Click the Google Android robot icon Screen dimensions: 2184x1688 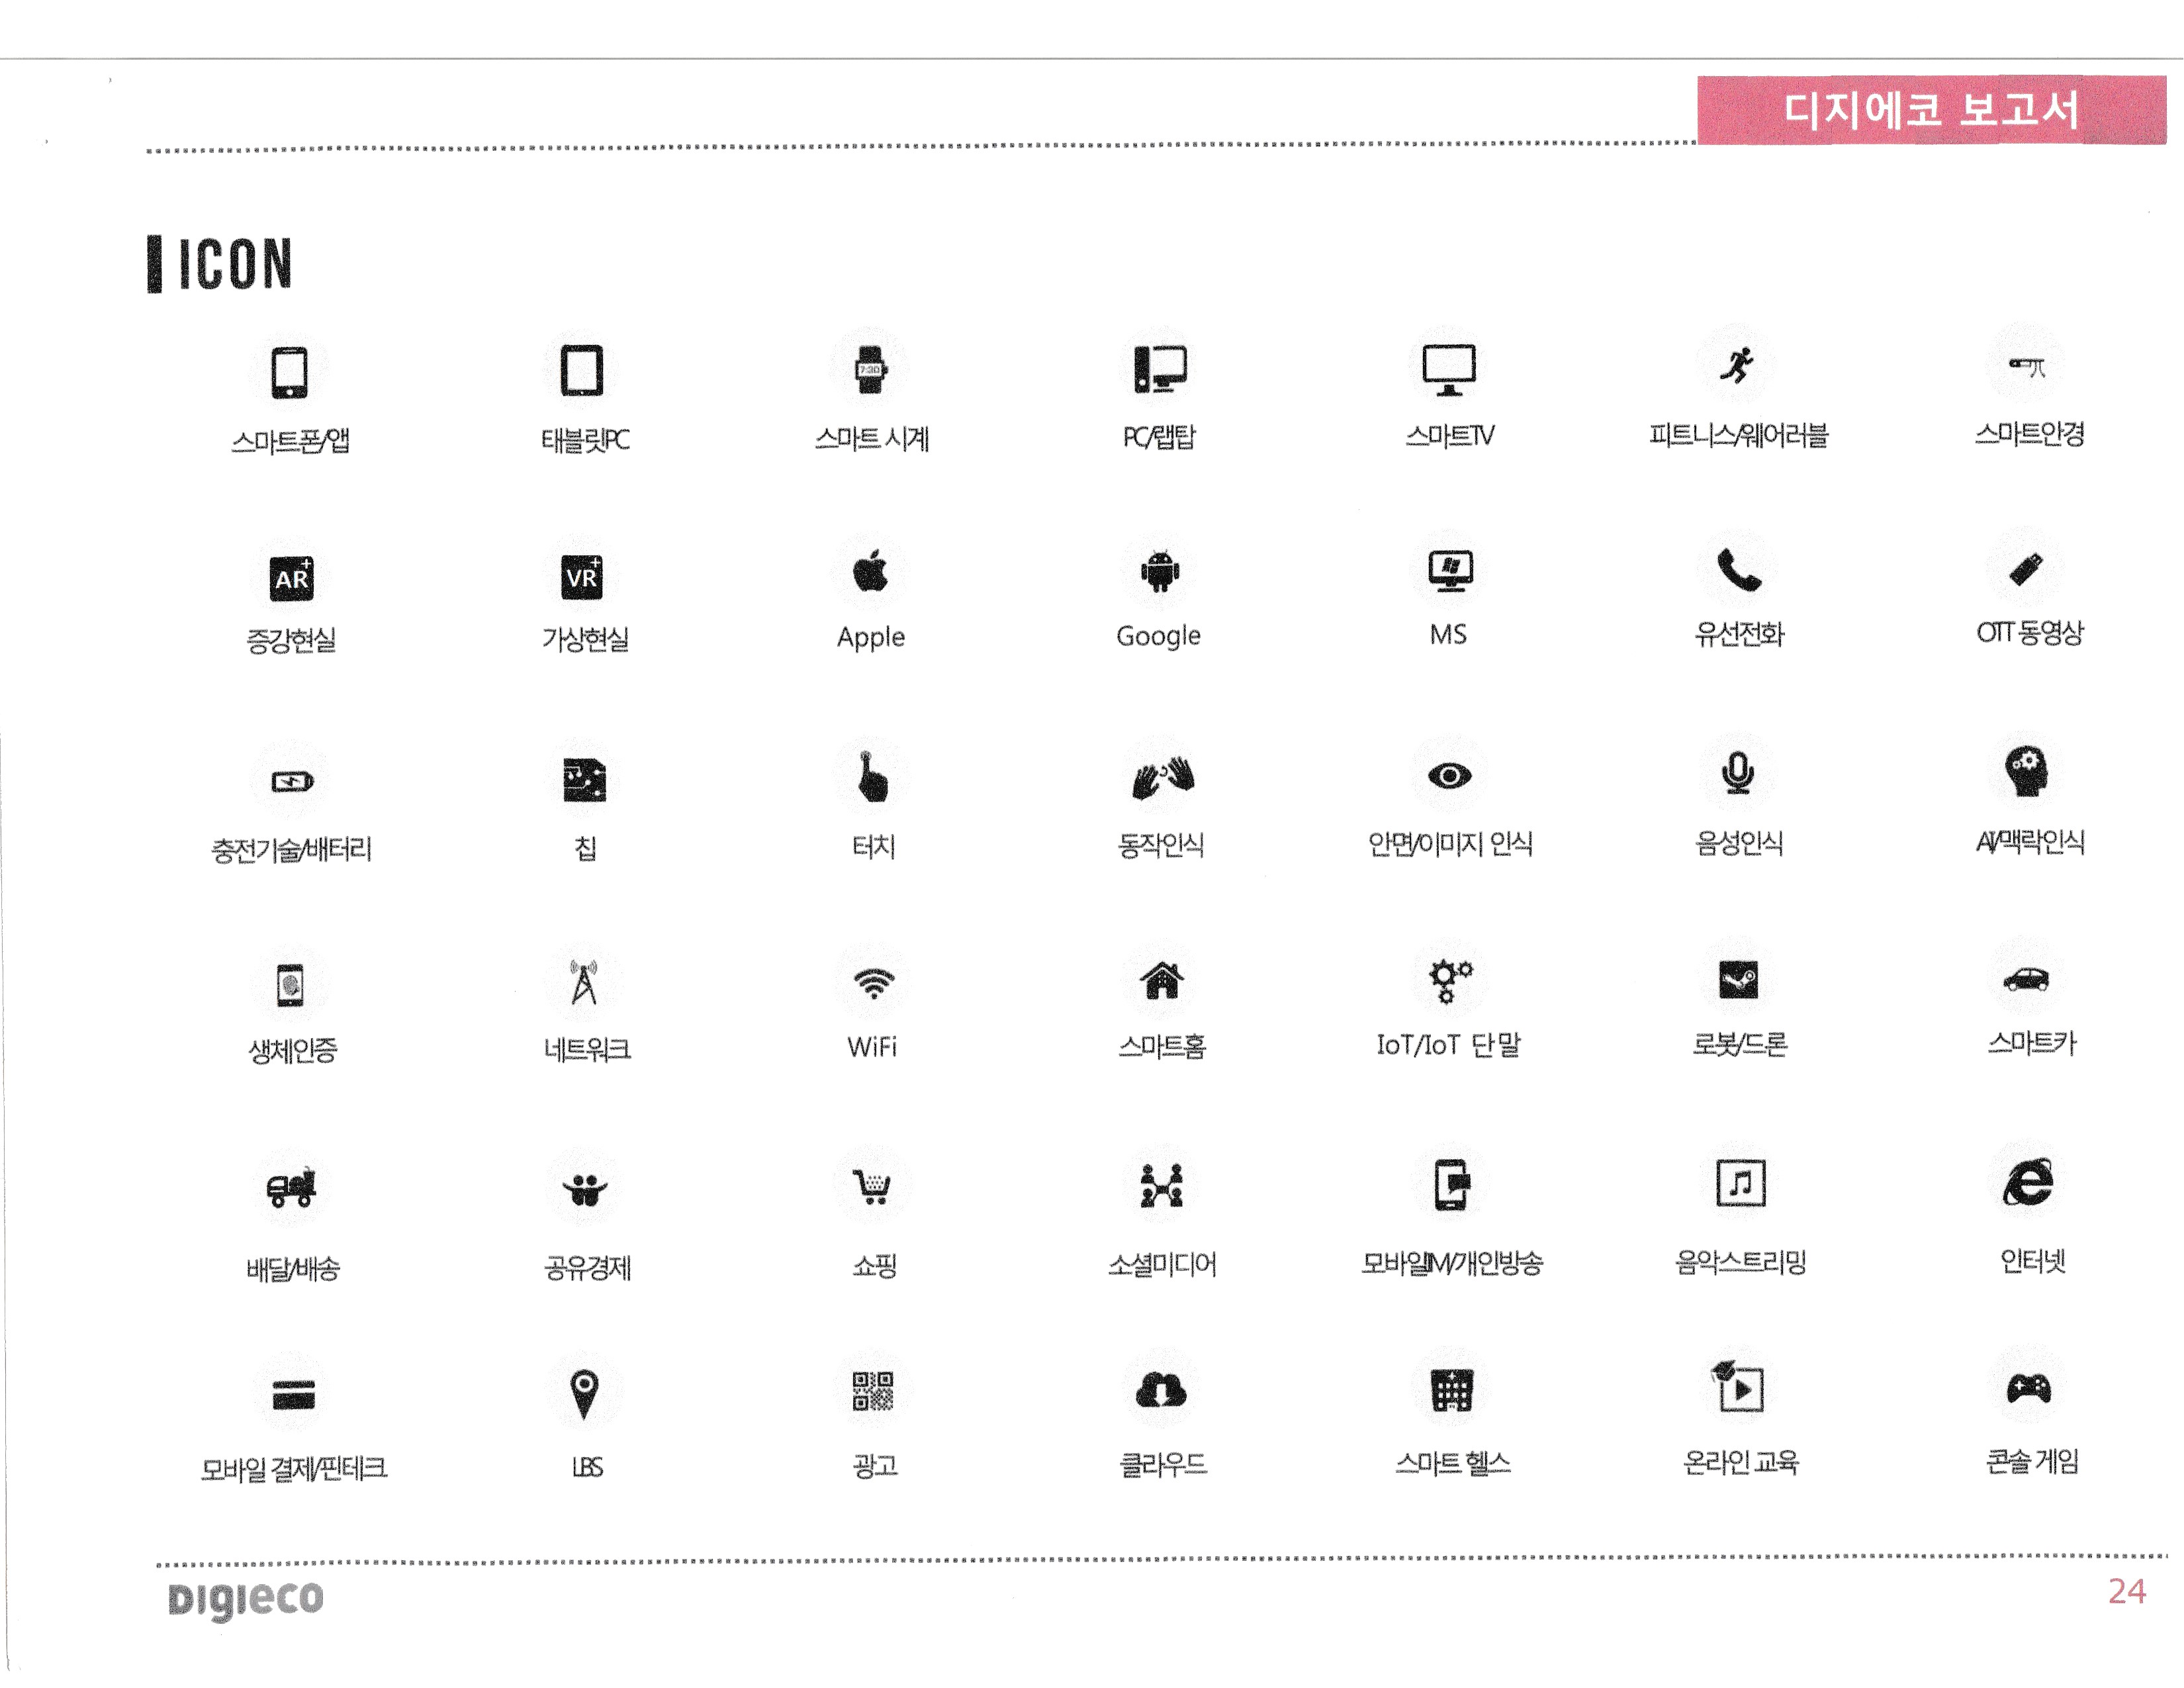[x=1160, y=572]
